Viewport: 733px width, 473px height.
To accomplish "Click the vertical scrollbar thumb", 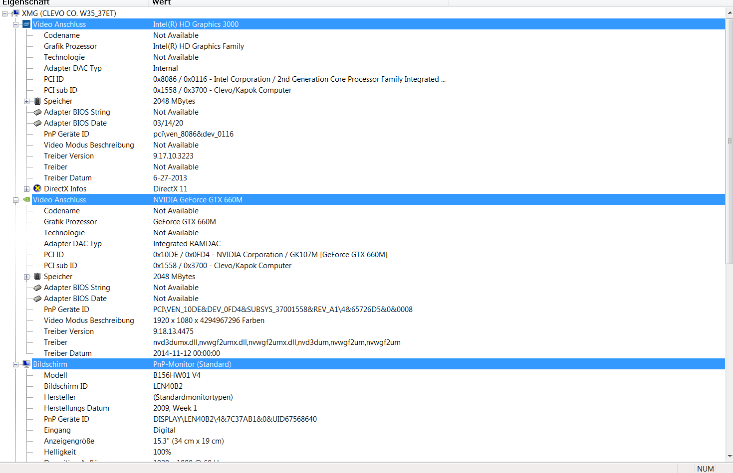I will click(730, 141).
